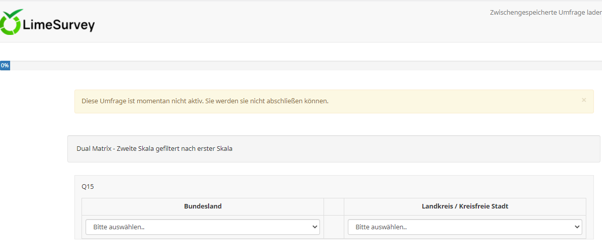Click the empty progress bar track
The height and width of the screenshot is (248, 602).
pos(304,66)
